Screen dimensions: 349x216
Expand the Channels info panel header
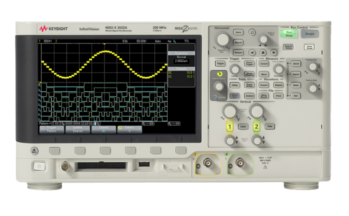tap(181, 68)
